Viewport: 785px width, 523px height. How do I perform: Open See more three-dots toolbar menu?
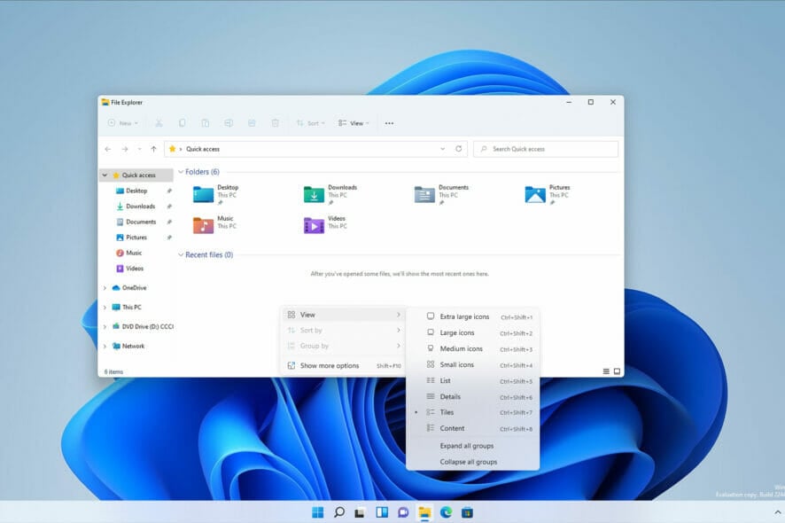[389, 123]
